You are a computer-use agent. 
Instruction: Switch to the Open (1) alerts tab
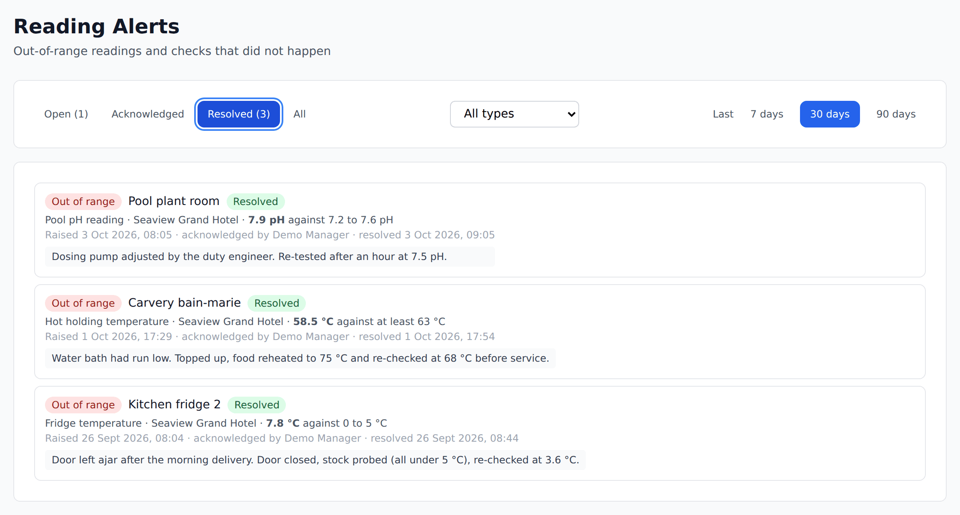(x=66, y=114)
